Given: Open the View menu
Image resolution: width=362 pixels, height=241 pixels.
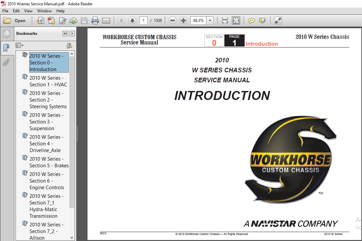Looking at the screenshot, I should tap(28, 11).
